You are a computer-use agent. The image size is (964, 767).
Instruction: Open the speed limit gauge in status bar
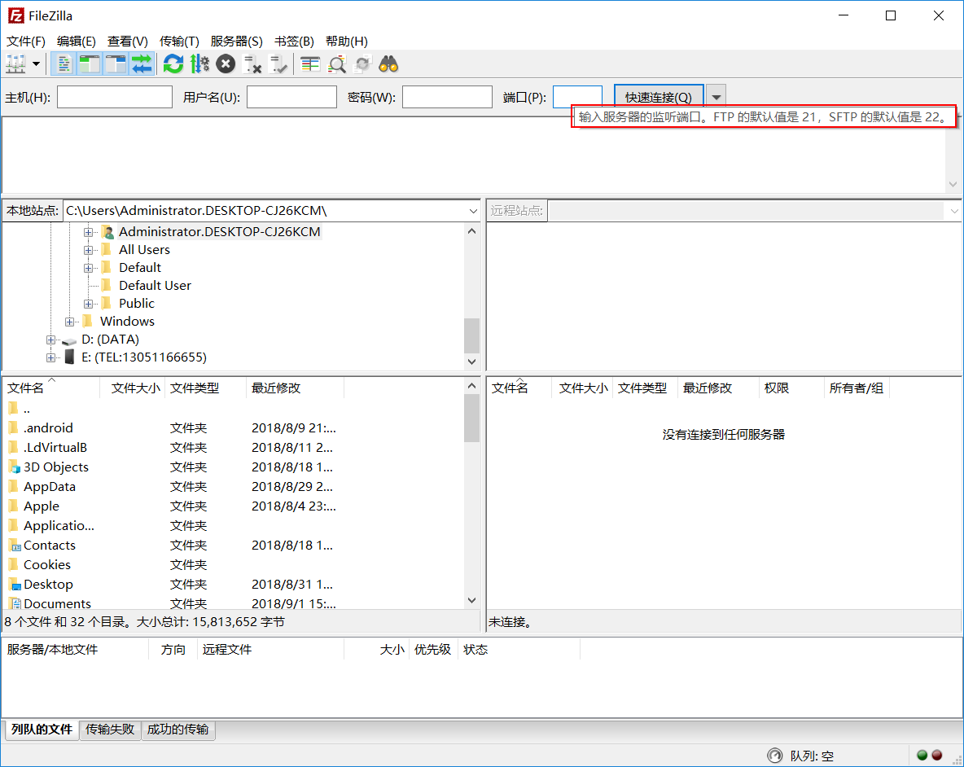(774, 756)
